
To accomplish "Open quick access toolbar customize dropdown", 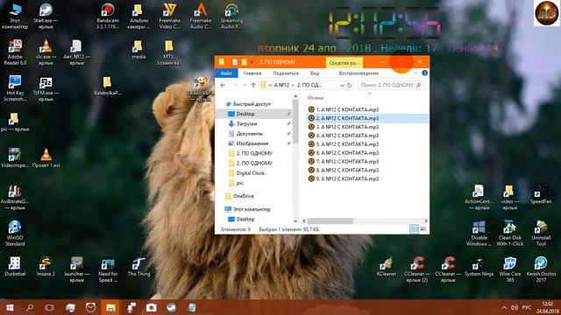I will (252, 62).
